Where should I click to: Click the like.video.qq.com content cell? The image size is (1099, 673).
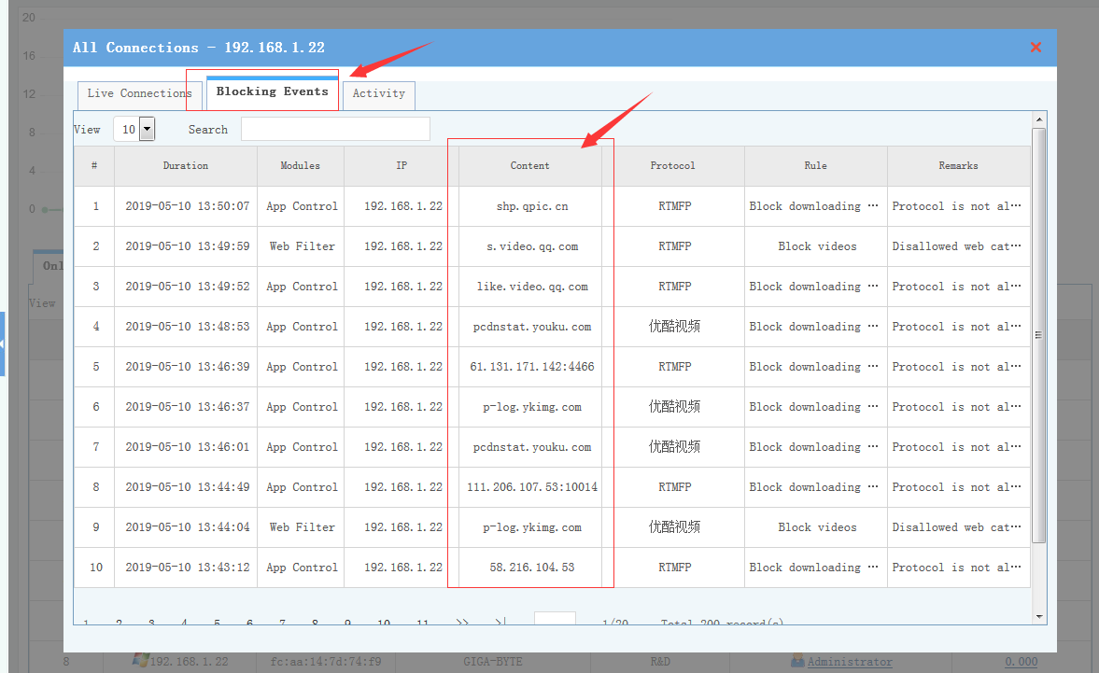point(532,287)
